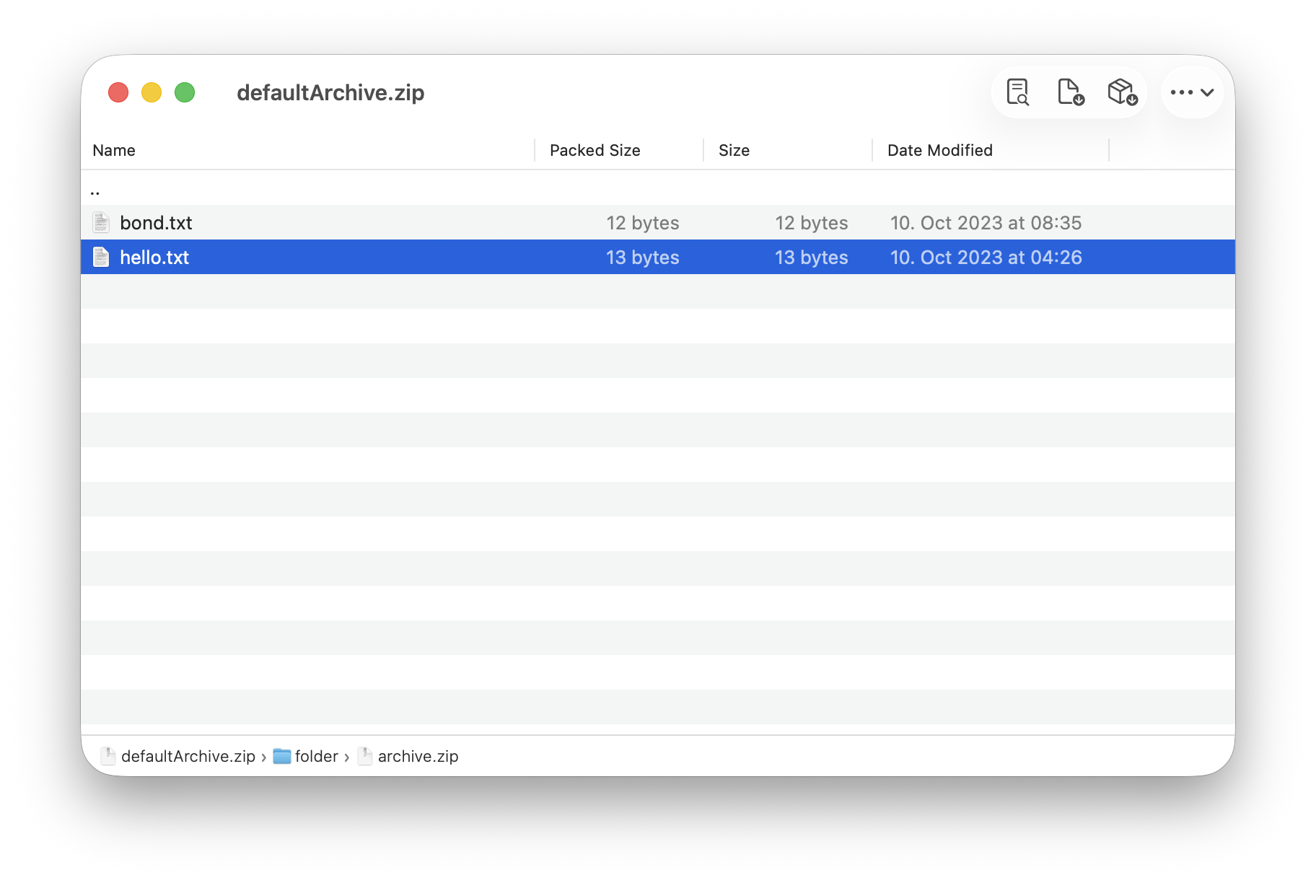Click the document icon beside bond.txt
Image resolution: width=1316 pixels, height=883 pixels.
(x=101, y=223)
